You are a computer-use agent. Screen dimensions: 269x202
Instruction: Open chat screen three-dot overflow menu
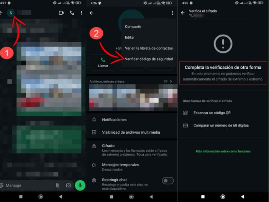(81, 13)
